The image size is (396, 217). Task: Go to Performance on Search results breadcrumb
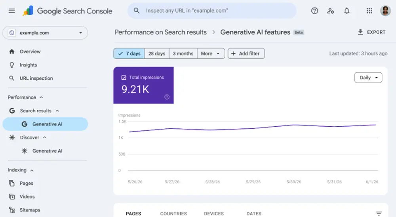click(161, 32)
